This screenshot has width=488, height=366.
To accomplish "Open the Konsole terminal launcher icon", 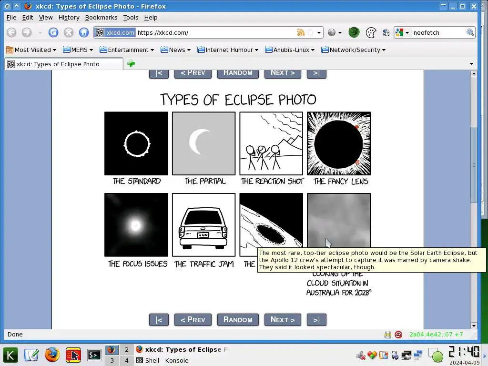I will click(94, 355).
